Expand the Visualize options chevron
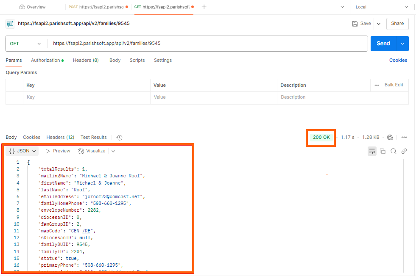Screen dimensions: 416x276 [113, 151]
